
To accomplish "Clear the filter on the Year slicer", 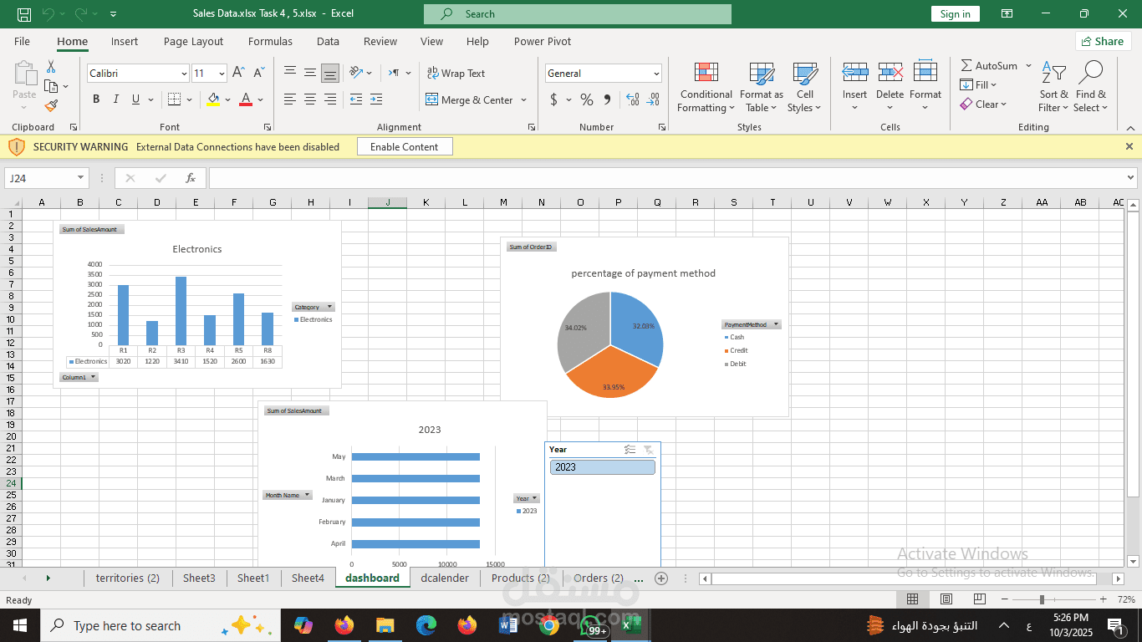I will coord(648,450).
